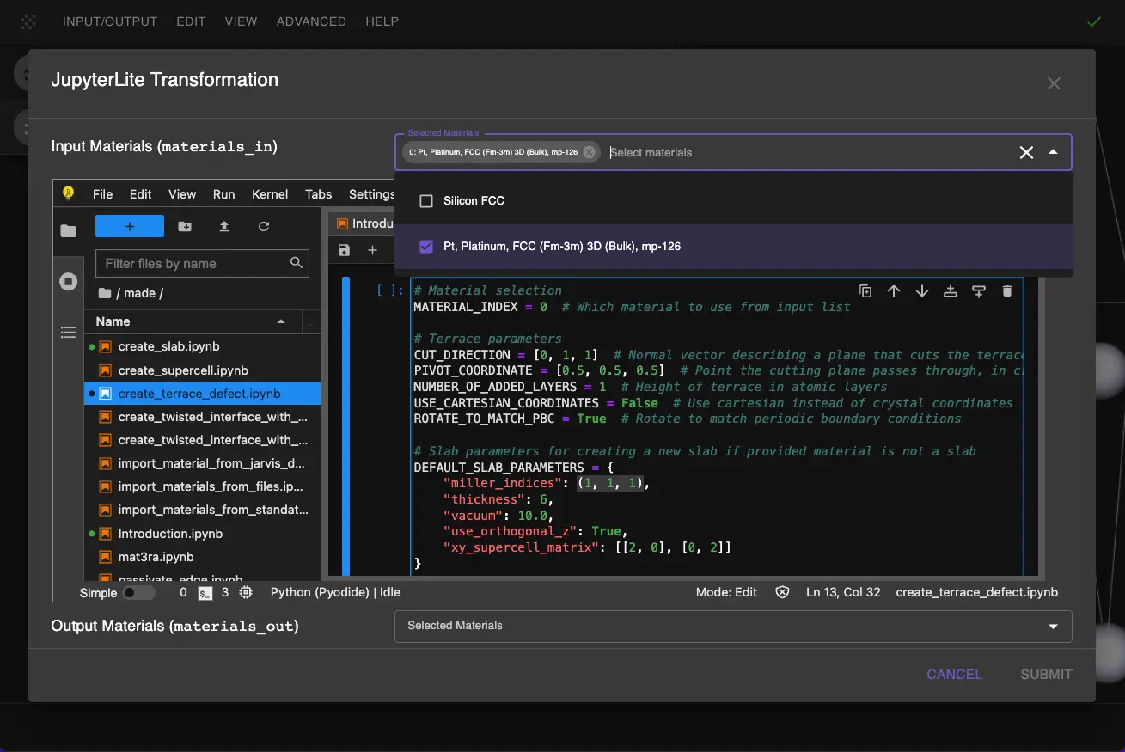Create a new folder in file browser
This screenshot has width=1125, height=752.
(x=185, y=226)
